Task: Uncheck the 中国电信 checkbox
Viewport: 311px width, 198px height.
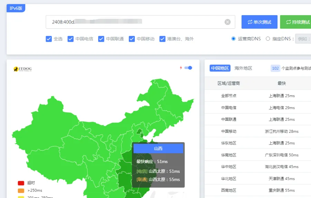Action: coord(70,39)
